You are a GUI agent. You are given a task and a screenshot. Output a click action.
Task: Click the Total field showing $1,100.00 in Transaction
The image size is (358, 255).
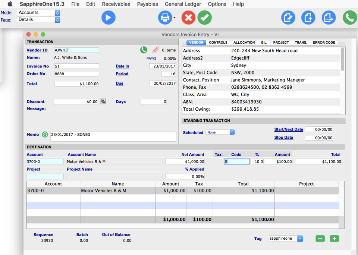click(76, 84)
